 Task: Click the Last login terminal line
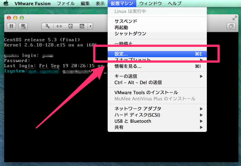54,66
